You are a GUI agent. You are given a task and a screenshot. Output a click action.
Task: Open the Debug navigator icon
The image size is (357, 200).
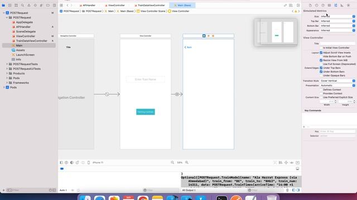pyautogui.click(x=41, y=5)
